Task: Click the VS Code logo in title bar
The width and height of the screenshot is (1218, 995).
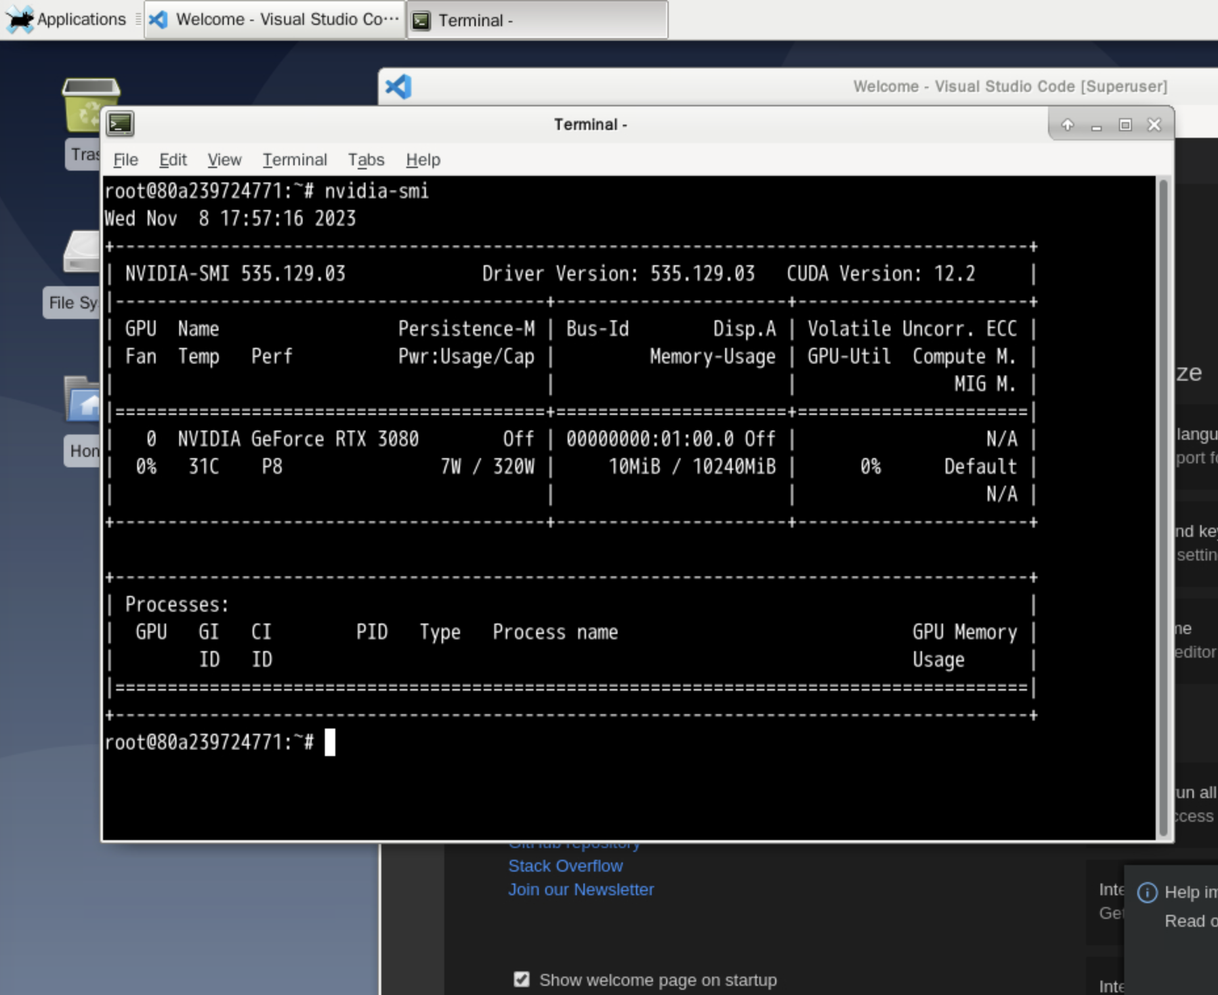Action: click(x=398, y=87)
